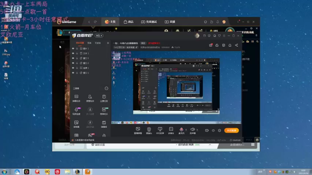The width and height of the screenshot is (312, 175).
Task: Open the multimedia source icon
Action: coord(171,131)
